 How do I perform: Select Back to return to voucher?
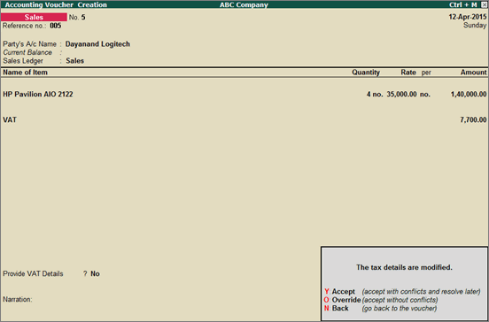click(x=337, y=309)
